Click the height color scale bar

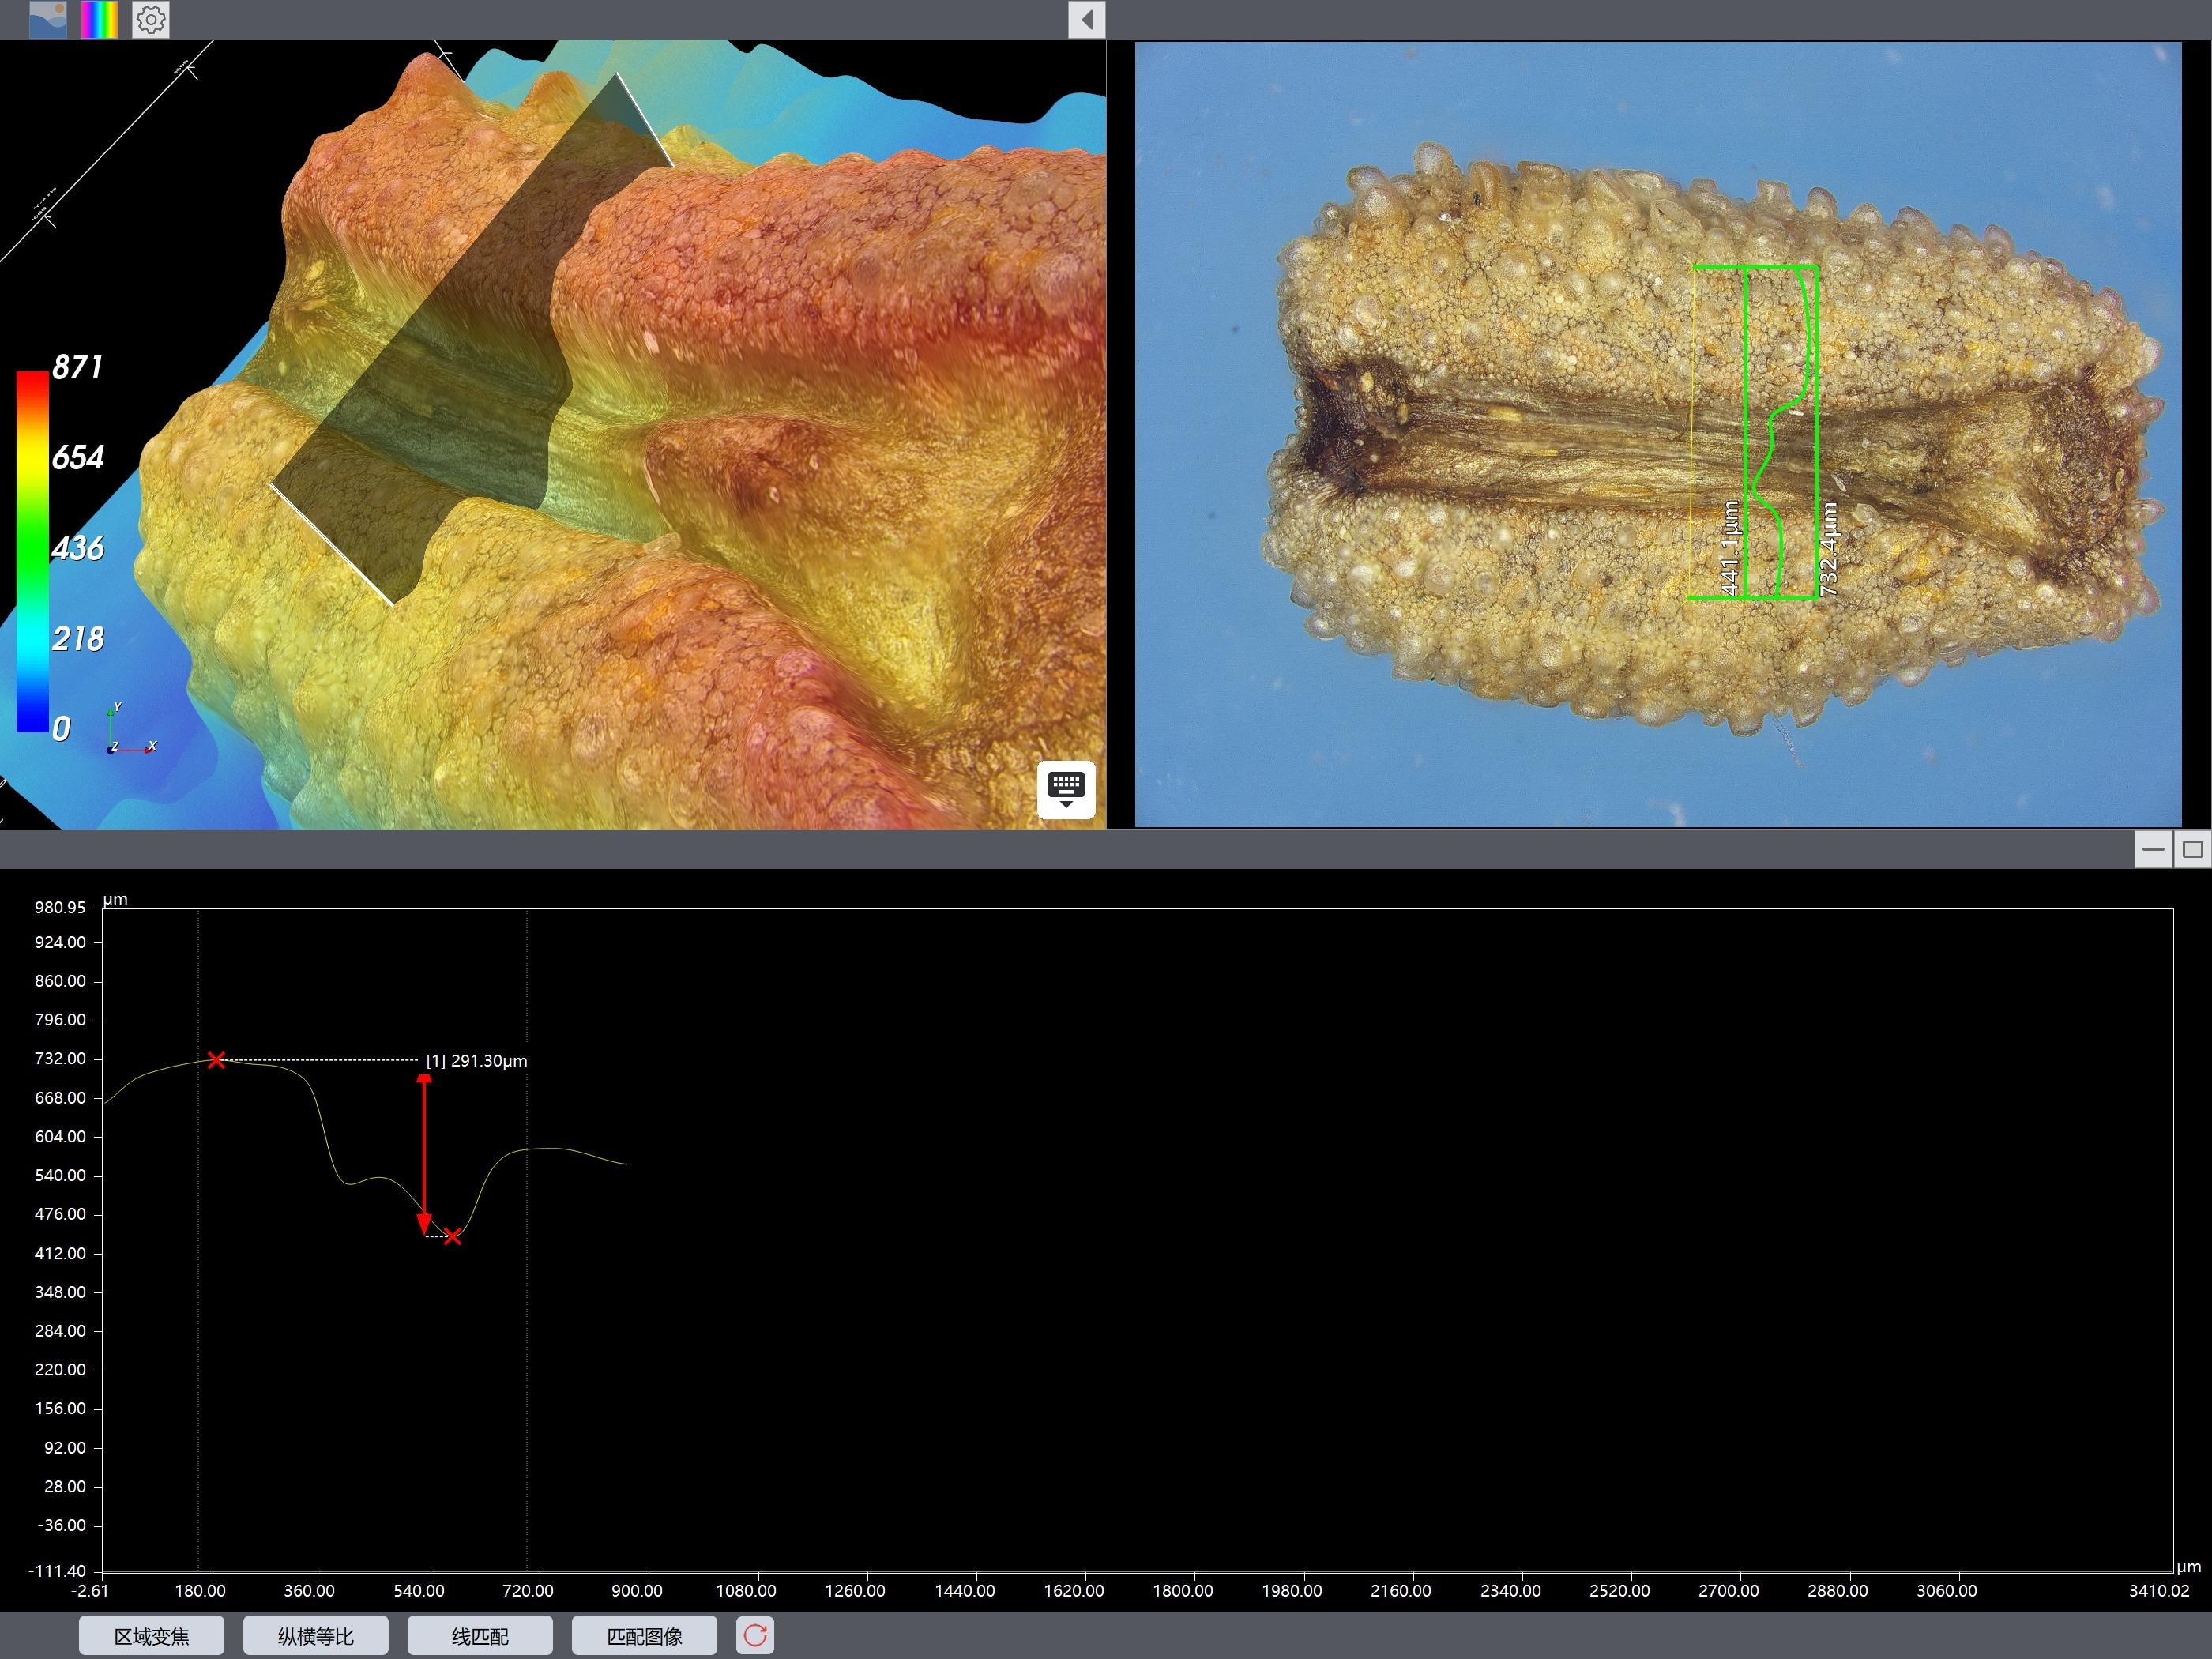32,551
